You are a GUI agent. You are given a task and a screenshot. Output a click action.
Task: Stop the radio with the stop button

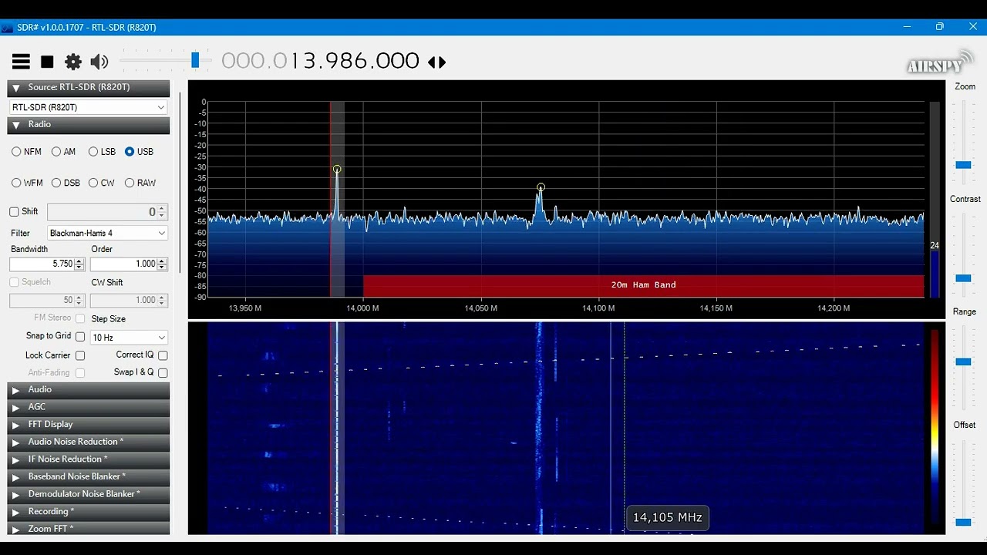47,62
